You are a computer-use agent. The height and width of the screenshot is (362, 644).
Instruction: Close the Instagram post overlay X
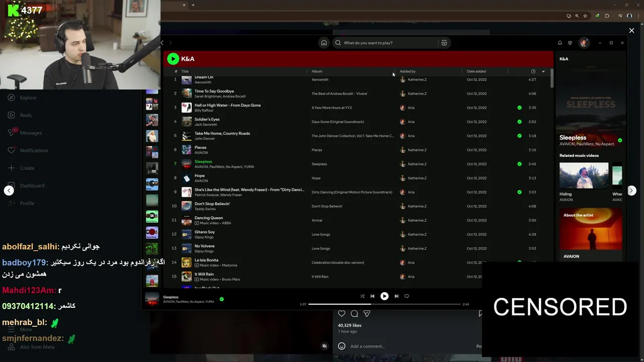click(x=631, y=31)
